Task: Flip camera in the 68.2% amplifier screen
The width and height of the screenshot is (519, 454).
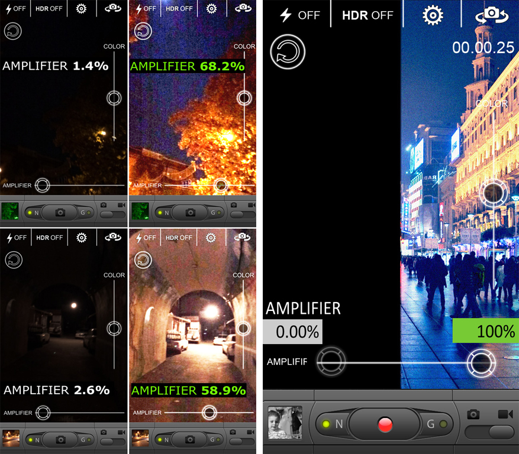Action: tap(243, 8)
